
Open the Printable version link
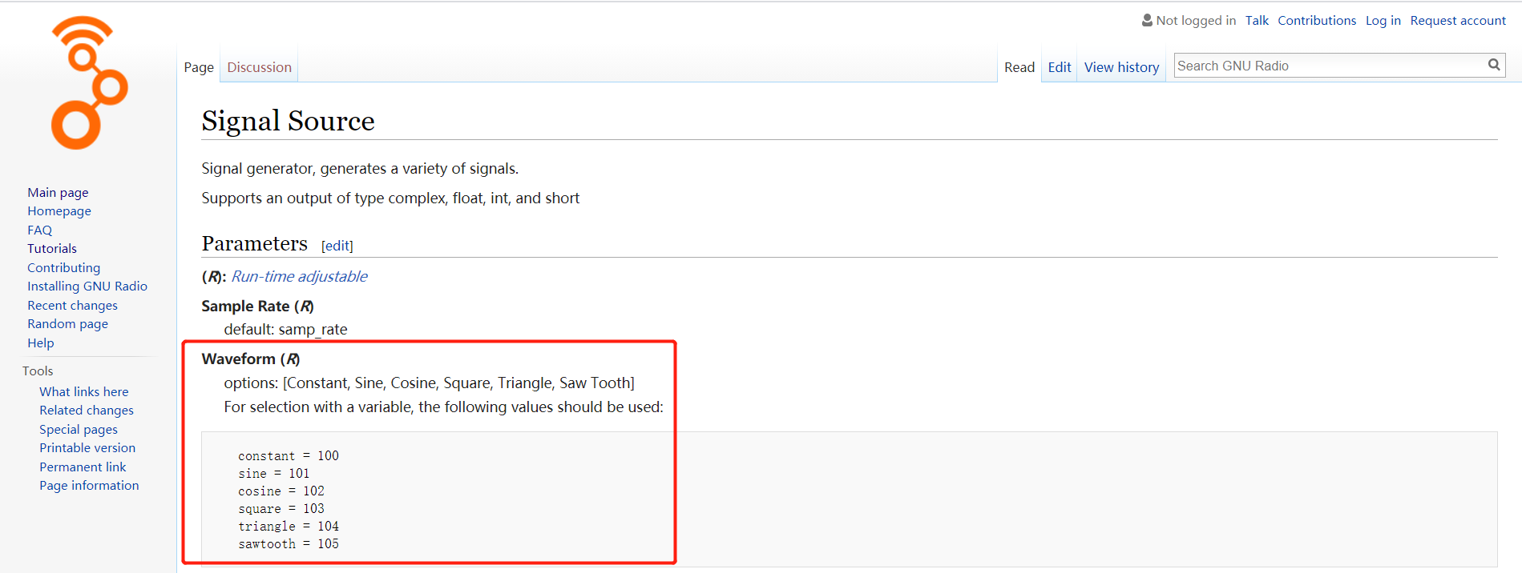(x=87, y=448)
